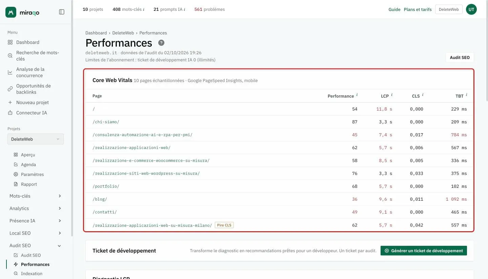Viewport: 488px width, 279px height.
Task: Click the info icon next to CLS column
Action: 423,95
